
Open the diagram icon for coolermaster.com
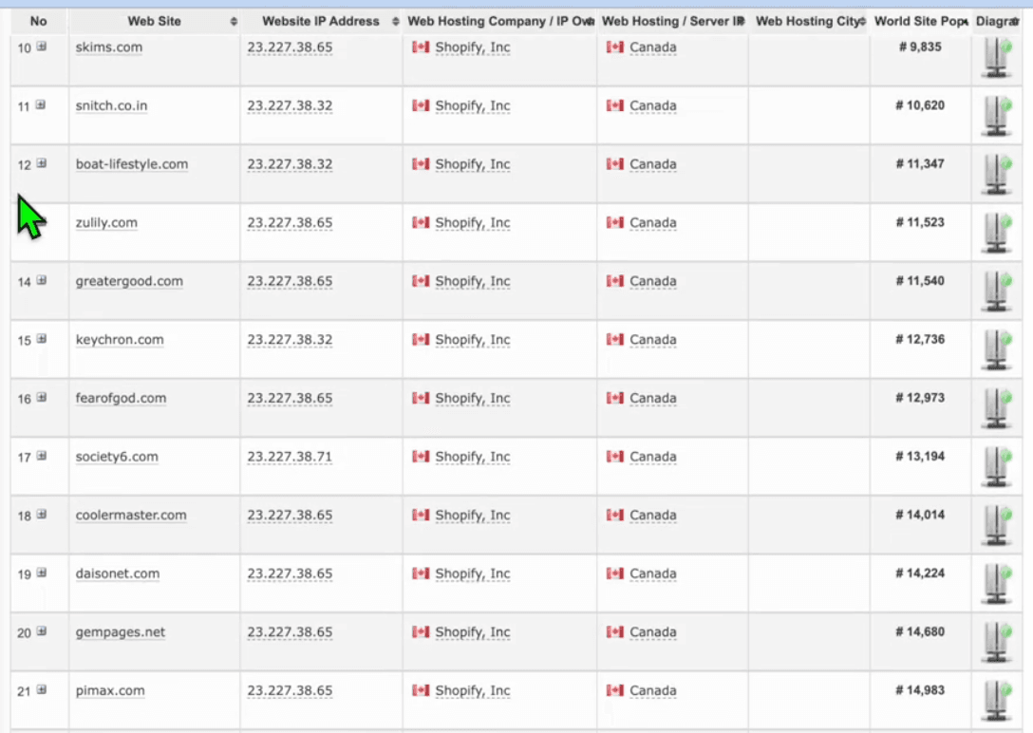click(996, 524)
